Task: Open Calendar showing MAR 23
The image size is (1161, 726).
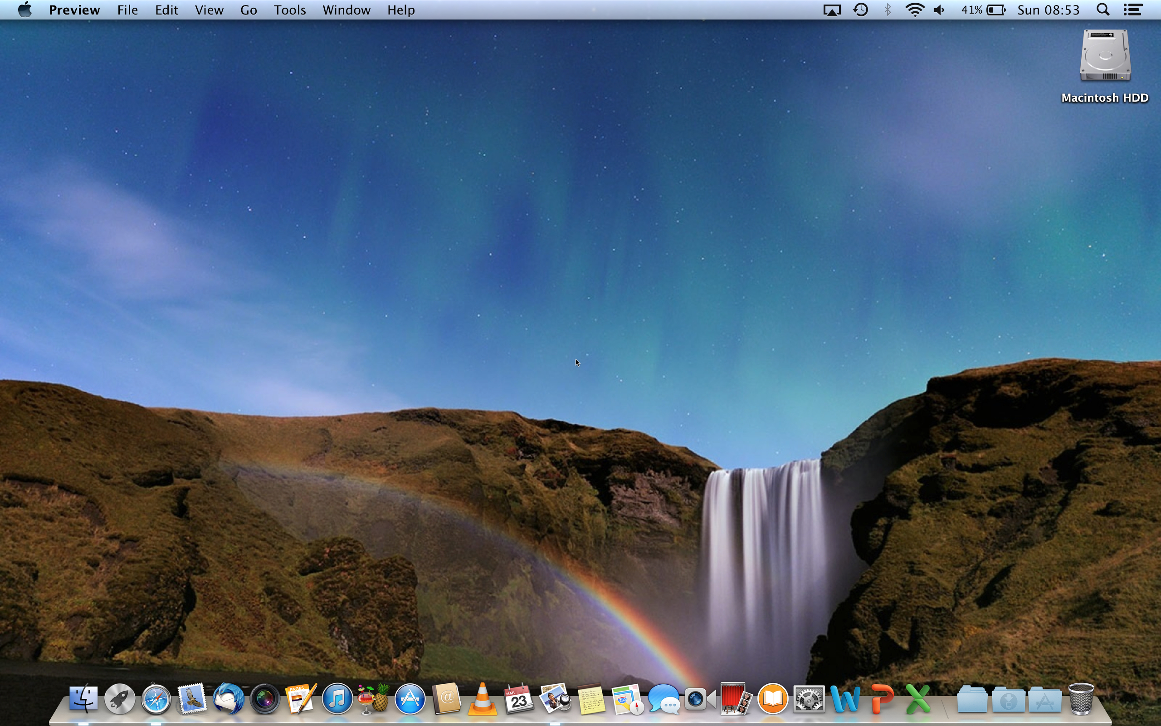Action: (519, 699)
